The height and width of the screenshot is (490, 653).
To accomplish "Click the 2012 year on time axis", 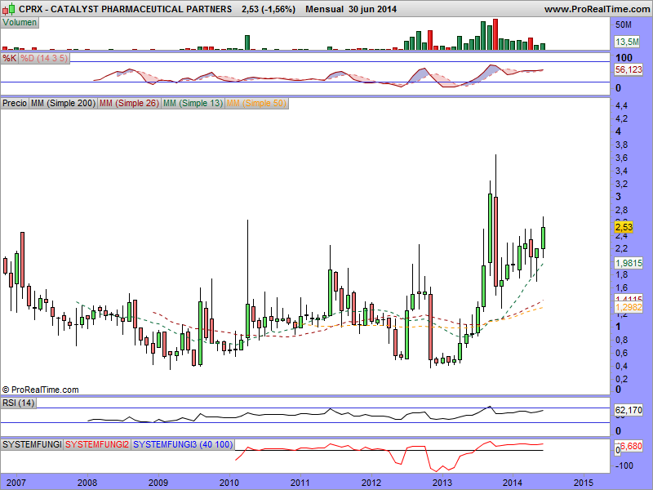I will tap(371, 483).
